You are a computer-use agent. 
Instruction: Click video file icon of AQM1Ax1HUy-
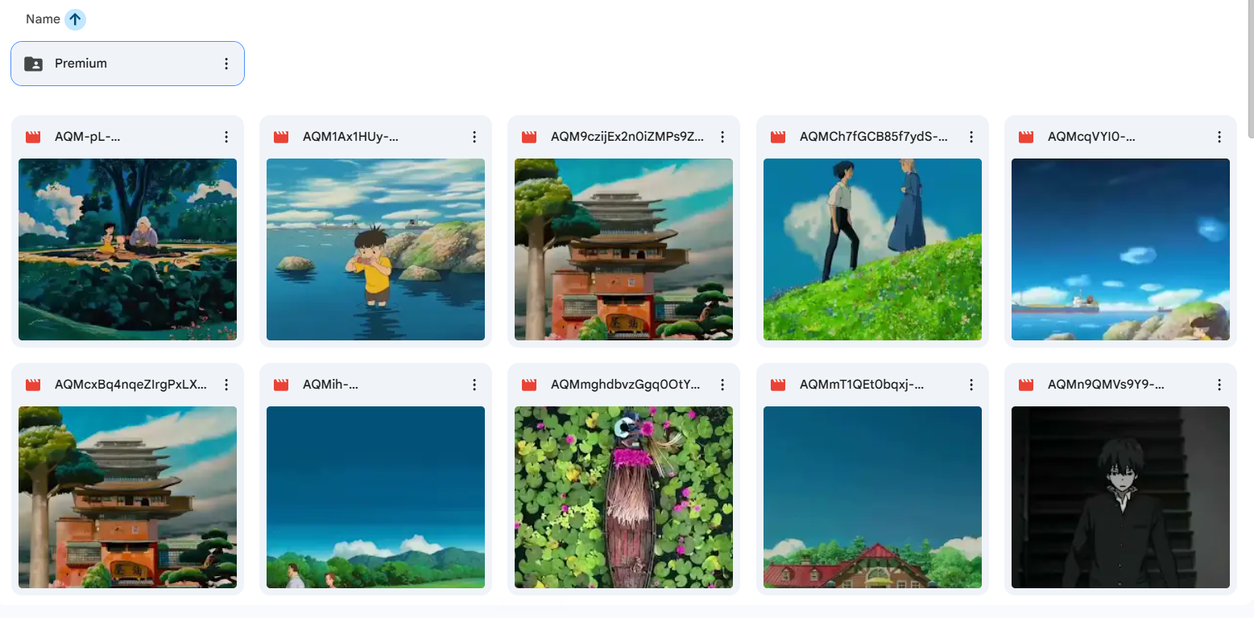point(281,137)
